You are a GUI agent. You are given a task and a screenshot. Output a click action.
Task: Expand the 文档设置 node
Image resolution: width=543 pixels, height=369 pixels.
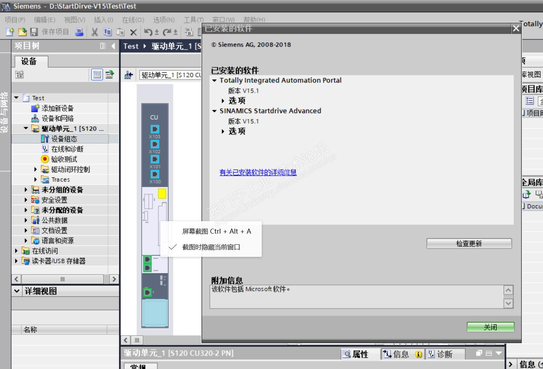[x=26, y=230]
